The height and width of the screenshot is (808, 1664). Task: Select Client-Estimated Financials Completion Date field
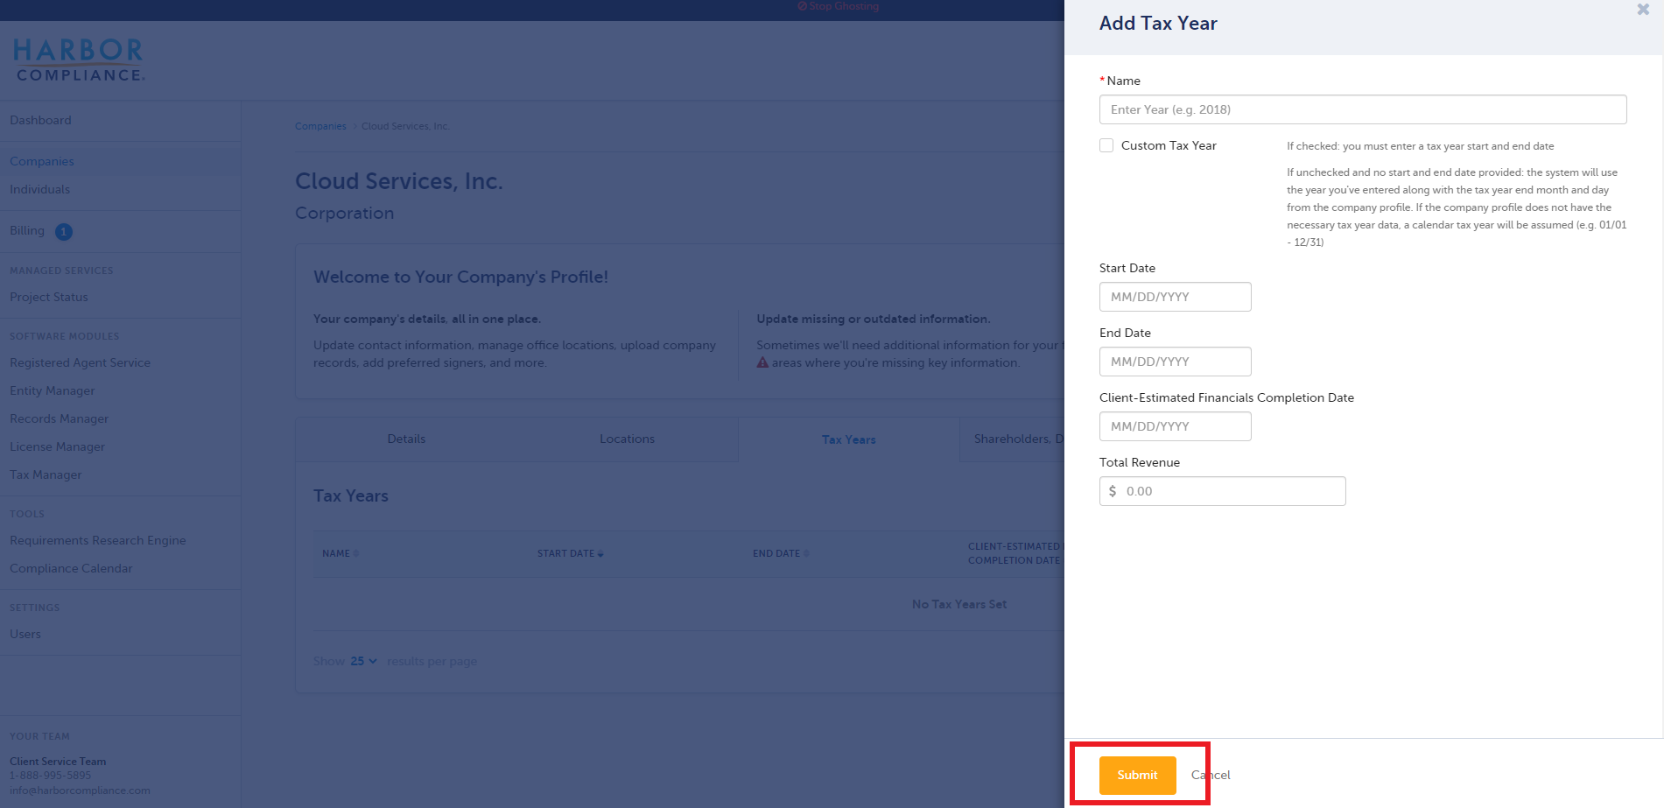(1175, 426)
